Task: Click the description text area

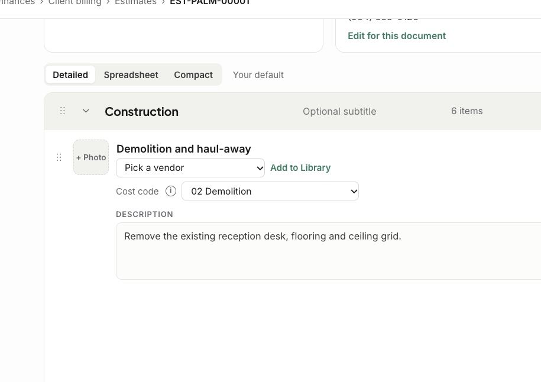Action: point(329,251)
